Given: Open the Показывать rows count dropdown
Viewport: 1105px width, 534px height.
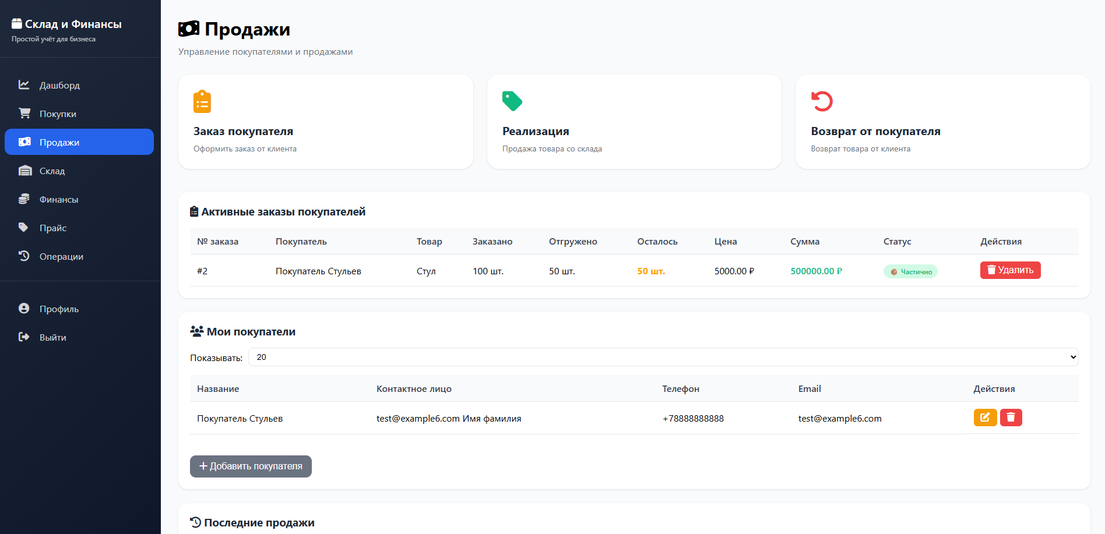Looking at the screenshot, I should (x=663, y=357).
